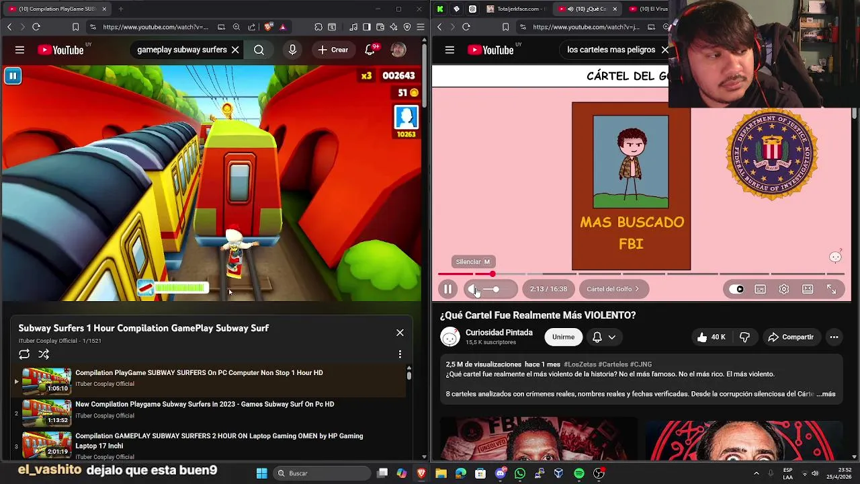Switch right video to fullscreen
860x484 pixels.
click(831, 289)
